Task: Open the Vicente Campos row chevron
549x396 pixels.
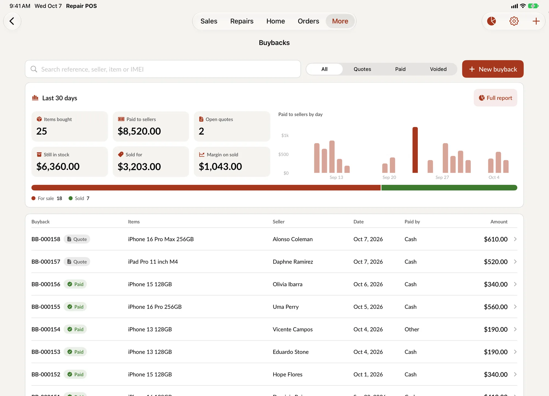Action: click(x=515, y=329)
